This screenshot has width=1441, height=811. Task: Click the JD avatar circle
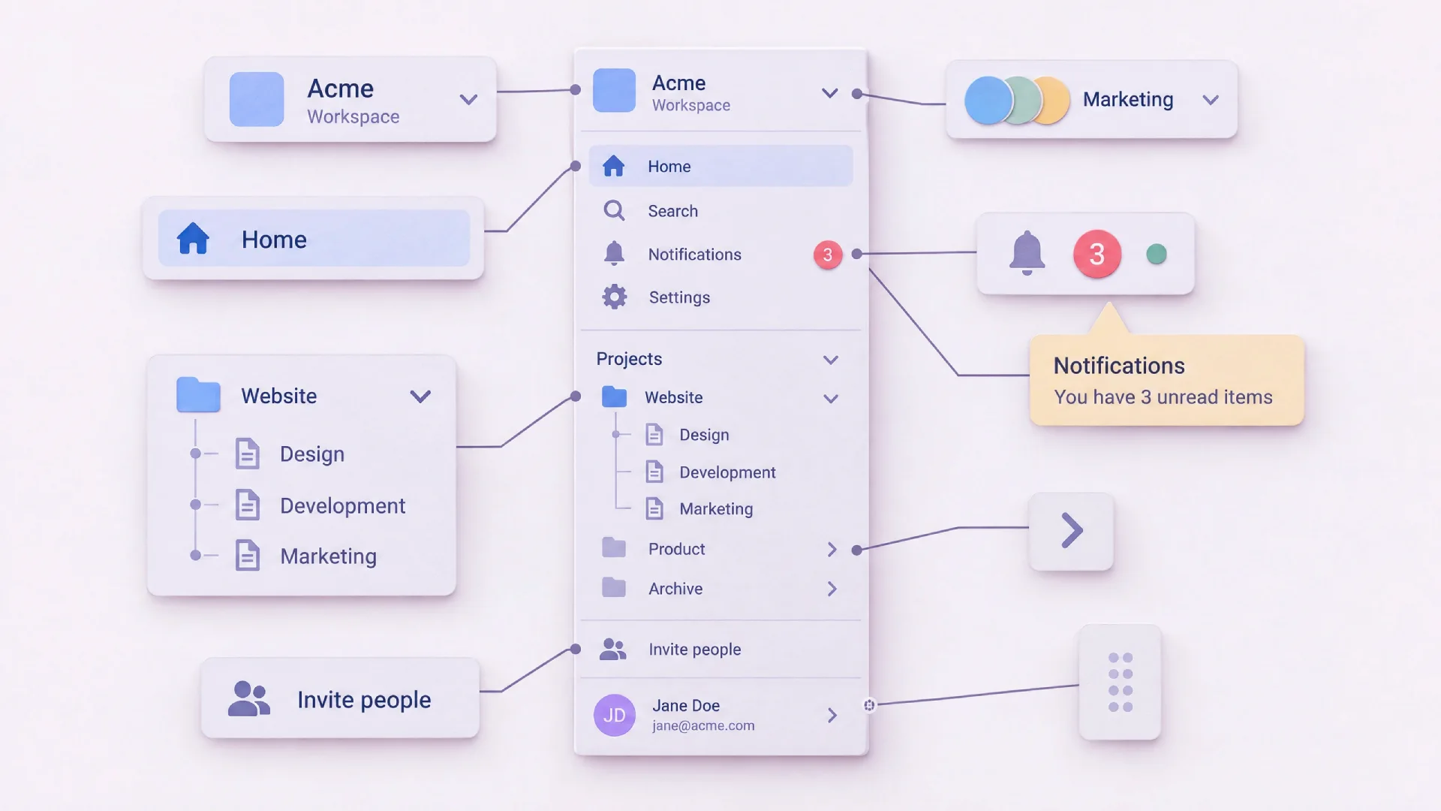[x=615, y=715]
